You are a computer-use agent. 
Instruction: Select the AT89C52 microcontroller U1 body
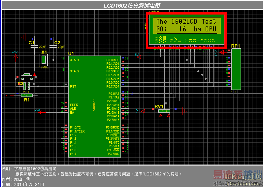94,106
